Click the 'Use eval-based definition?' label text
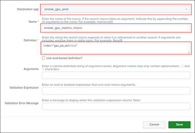The width and height of the screenshot is (195, 133). (x=64, y=58)
